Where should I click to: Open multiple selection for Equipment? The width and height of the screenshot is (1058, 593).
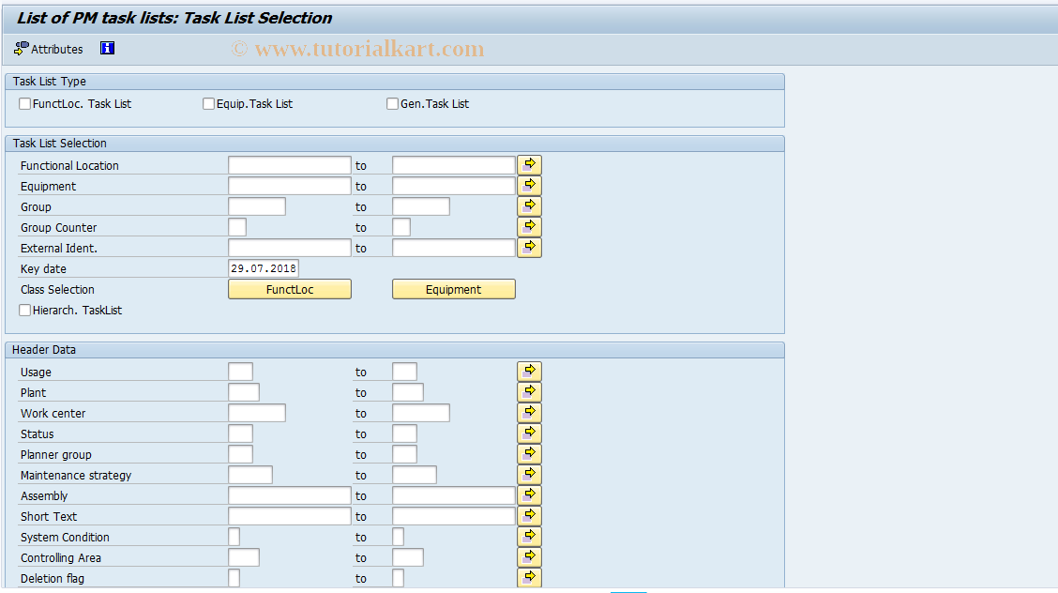click(530, 186)
